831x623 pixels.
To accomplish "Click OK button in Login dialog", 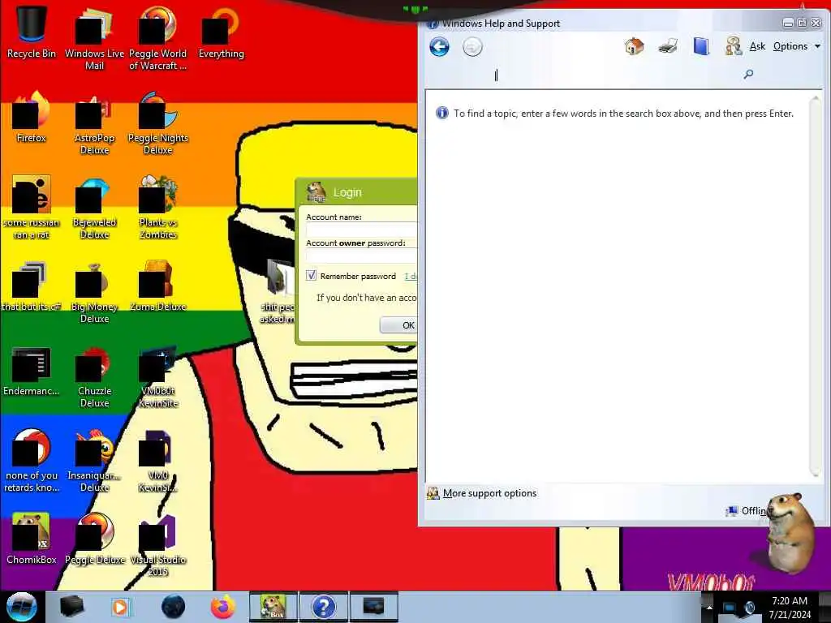I will 398,325.
